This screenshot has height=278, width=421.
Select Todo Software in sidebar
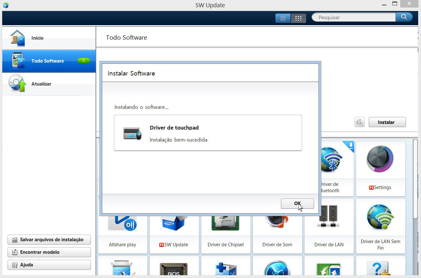pos(49,61)
